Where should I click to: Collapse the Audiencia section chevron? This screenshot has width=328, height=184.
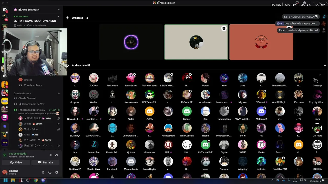point(325,66)
